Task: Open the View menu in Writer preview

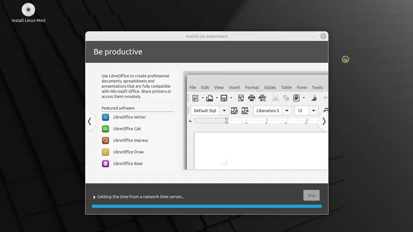Action: pyautogui.click(x=219, y=87)
